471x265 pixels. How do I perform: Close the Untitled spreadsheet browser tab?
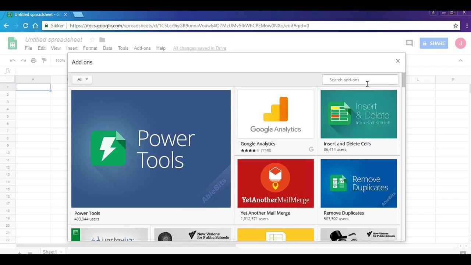click(x=65, y=15)
